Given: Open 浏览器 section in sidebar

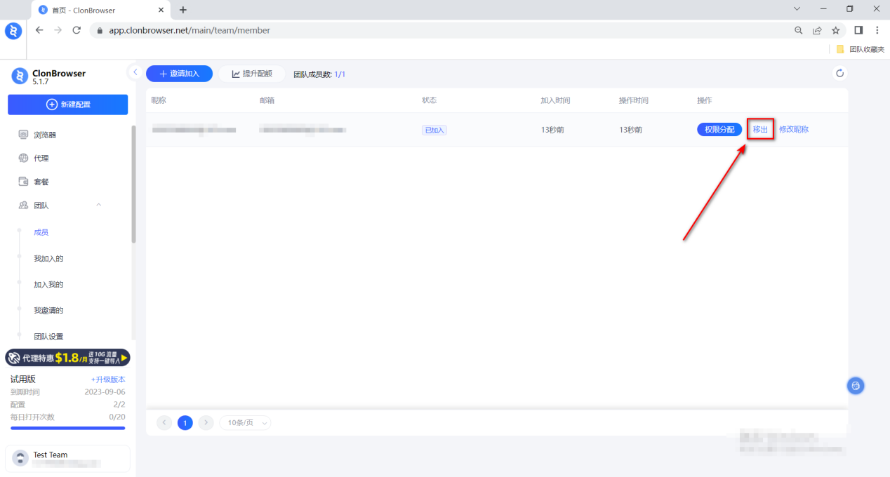Looking at the screenshot, I should point(45,135).
